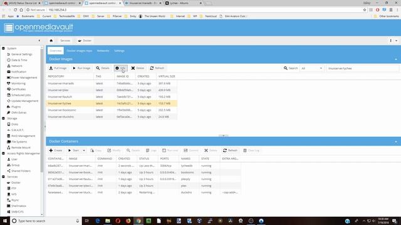
Task: Click taskbar 'Type here to search' box
Action: [46, 221]
